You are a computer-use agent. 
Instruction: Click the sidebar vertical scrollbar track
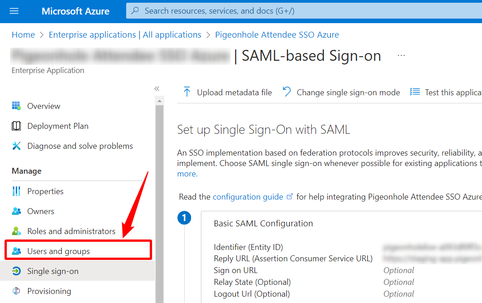click(x=159, y=204)
